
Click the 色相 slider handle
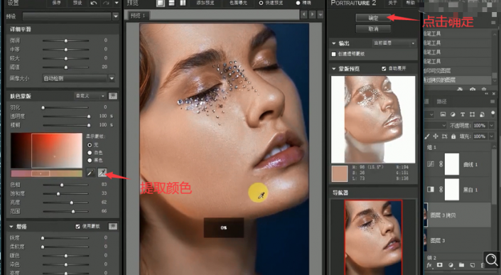pyautogui.click(x=62, y=185)
